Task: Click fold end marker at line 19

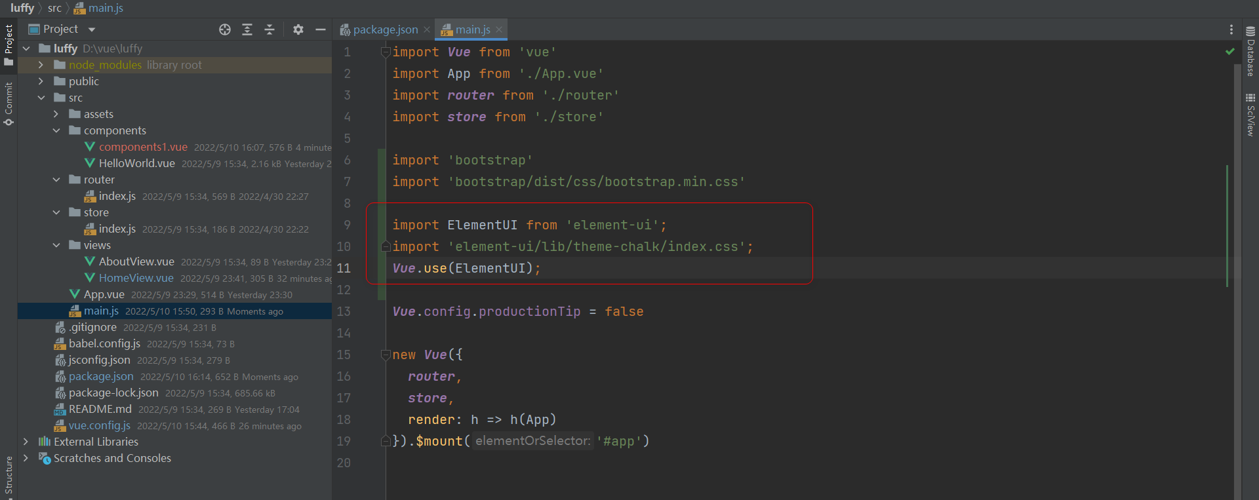Action: tap(386, 441)
